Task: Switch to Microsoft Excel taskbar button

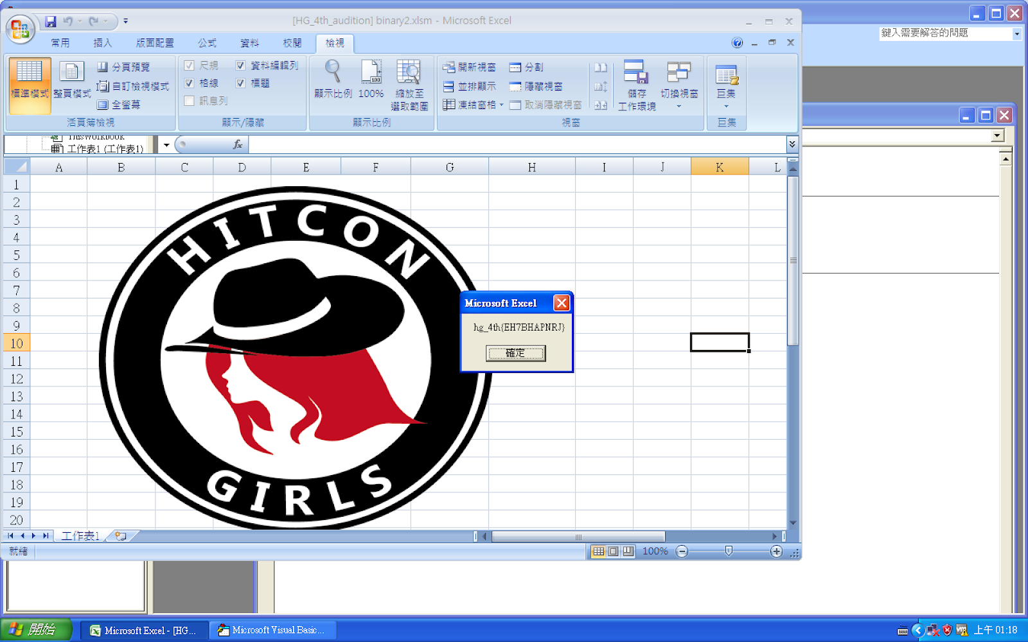Action: tap(145, 630)
